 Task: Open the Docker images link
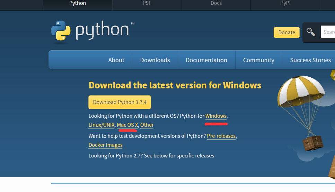[106, 145]
